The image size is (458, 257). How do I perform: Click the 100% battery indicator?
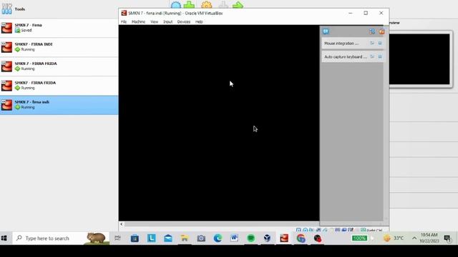(359, 238)
